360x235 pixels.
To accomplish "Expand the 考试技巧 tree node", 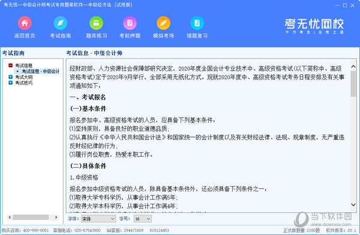I will point(10,82).
